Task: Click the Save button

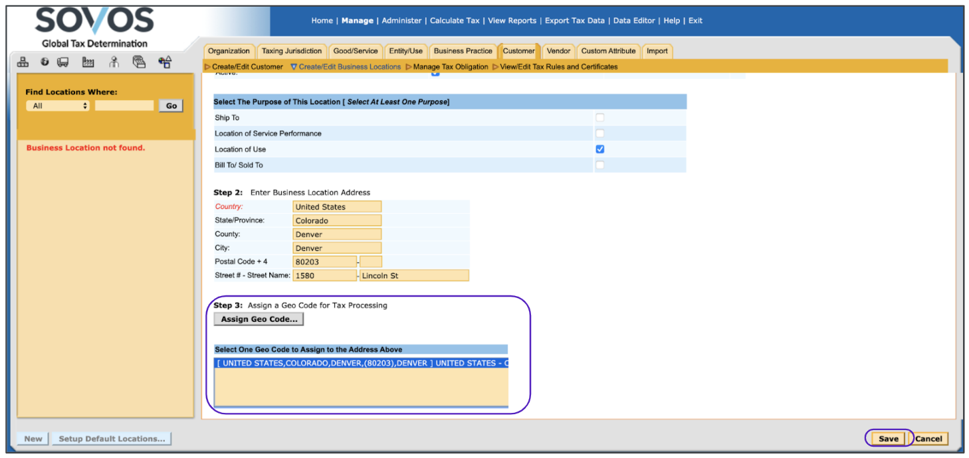Action: click(888, 439)
